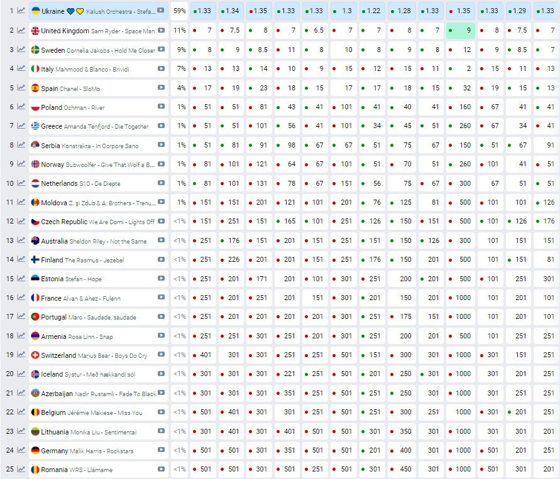Click the Ukraine flag icon

coord(35,11)
